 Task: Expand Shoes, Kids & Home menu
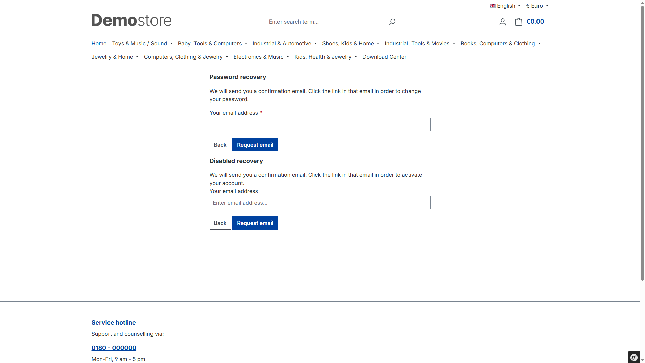[351, 44]
